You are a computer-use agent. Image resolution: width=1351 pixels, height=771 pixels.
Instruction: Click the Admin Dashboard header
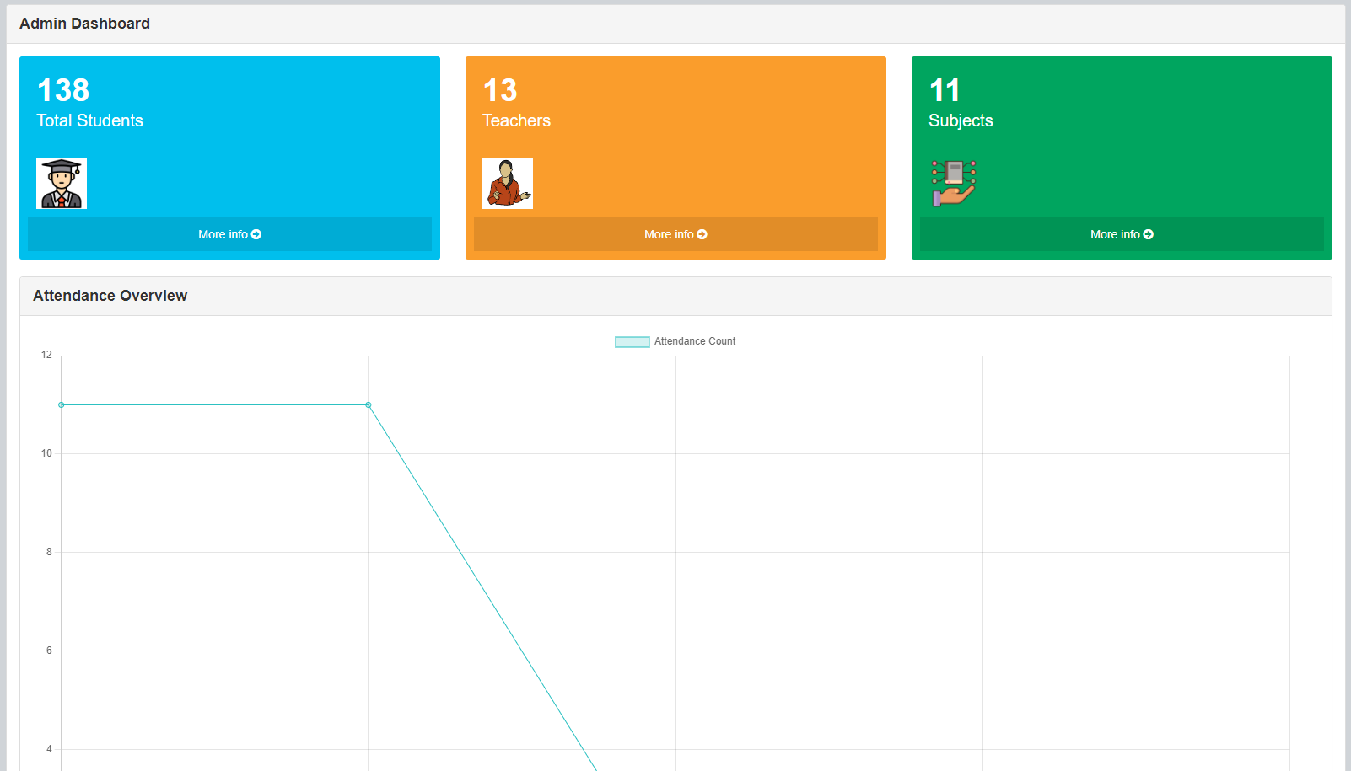pyautogui.click(x=83, y=24)
